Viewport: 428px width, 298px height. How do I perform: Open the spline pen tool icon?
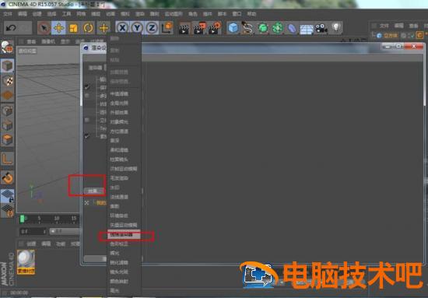(247, 28)
